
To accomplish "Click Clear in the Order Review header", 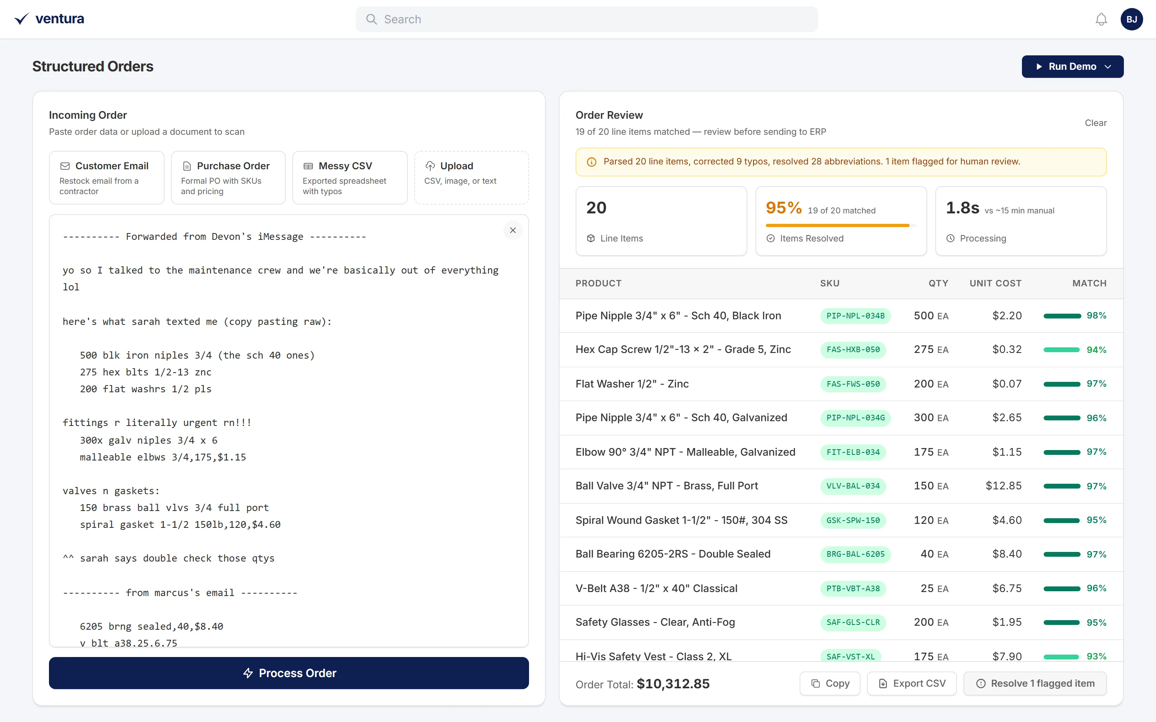I will click(1095, 123).
